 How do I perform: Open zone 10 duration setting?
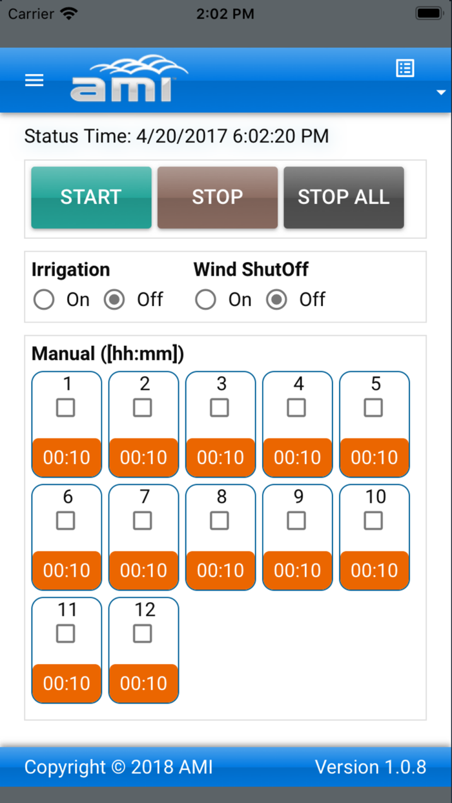pos(375,570)
